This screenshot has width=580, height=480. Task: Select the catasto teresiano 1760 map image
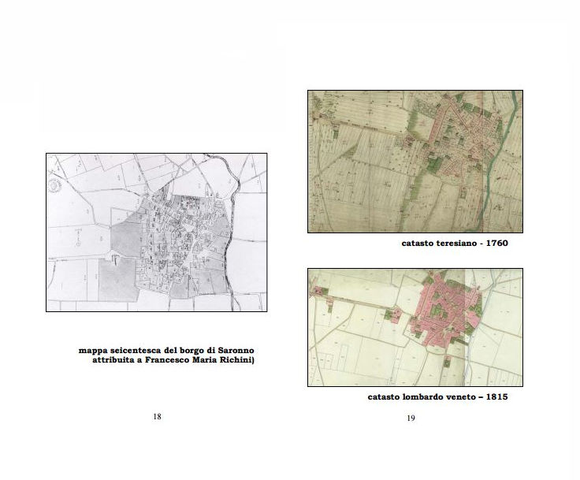coord(415,162)
